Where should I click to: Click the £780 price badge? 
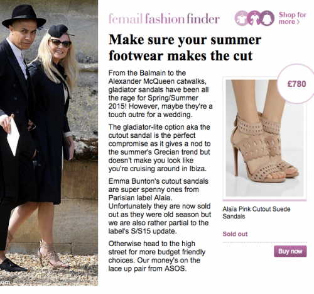pos(296,84)
